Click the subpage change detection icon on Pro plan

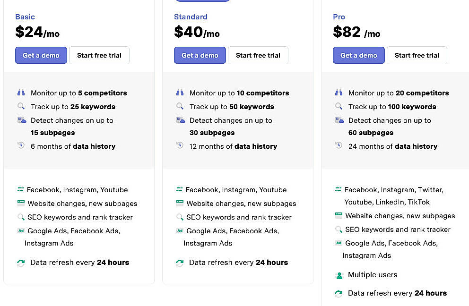click(339, 120)
